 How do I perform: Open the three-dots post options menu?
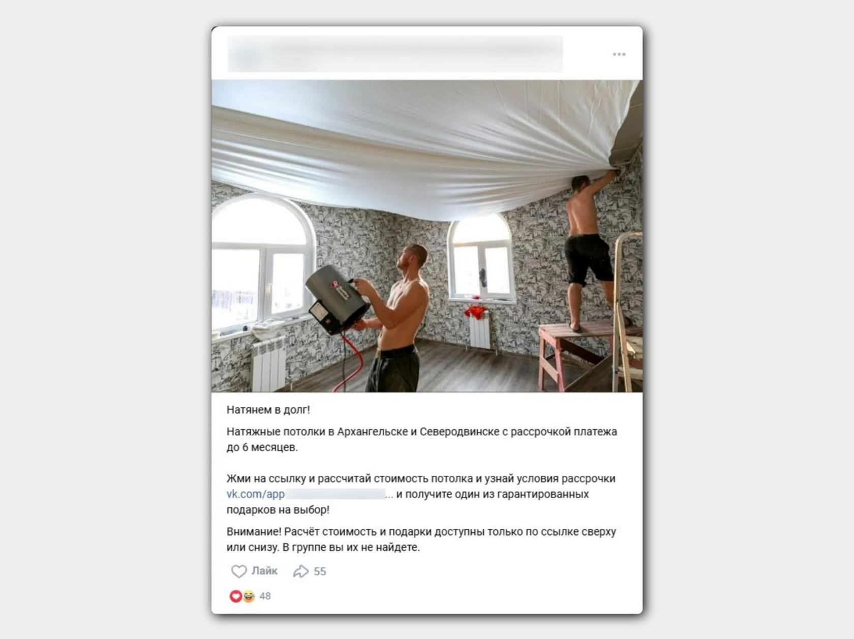[619, 54]
